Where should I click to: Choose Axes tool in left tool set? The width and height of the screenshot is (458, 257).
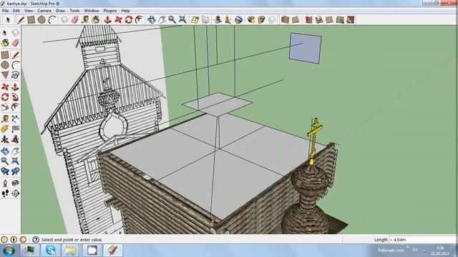[x=5, y=140]
